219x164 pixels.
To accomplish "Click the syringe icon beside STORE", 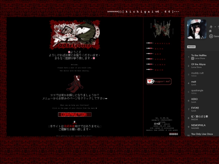I will coord(150,59).
